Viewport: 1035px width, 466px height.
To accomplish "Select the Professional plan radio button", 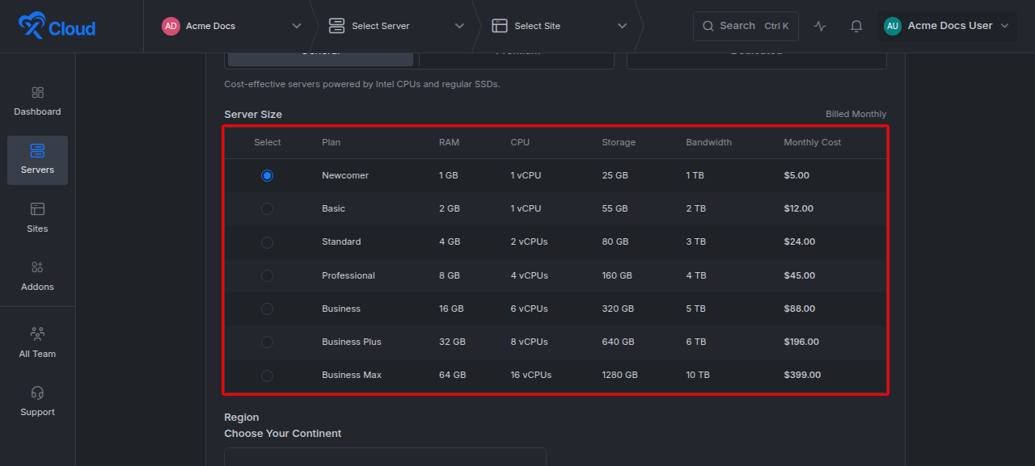I will (x=267, y=275).
